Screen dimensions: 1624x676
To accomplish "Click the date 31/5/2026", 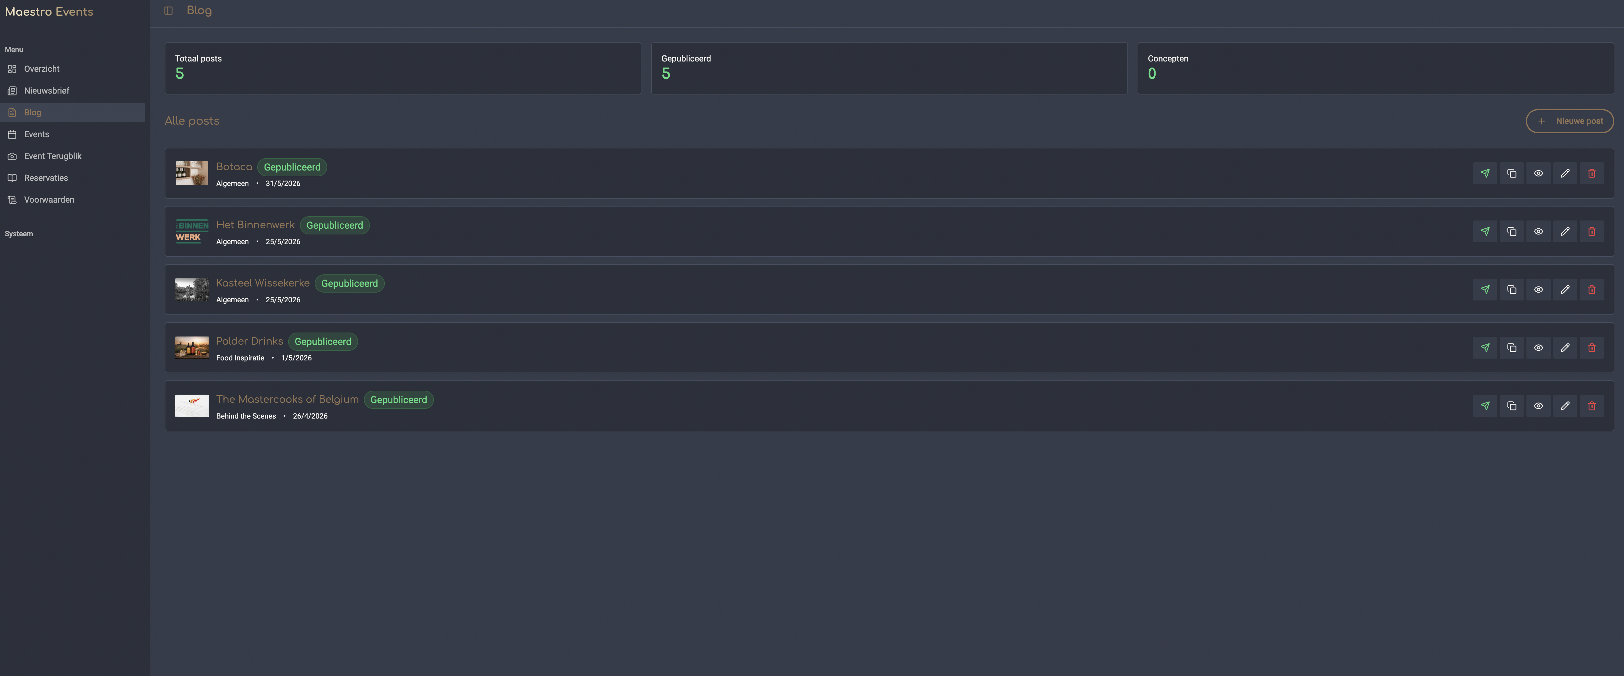I will [283, 183].
